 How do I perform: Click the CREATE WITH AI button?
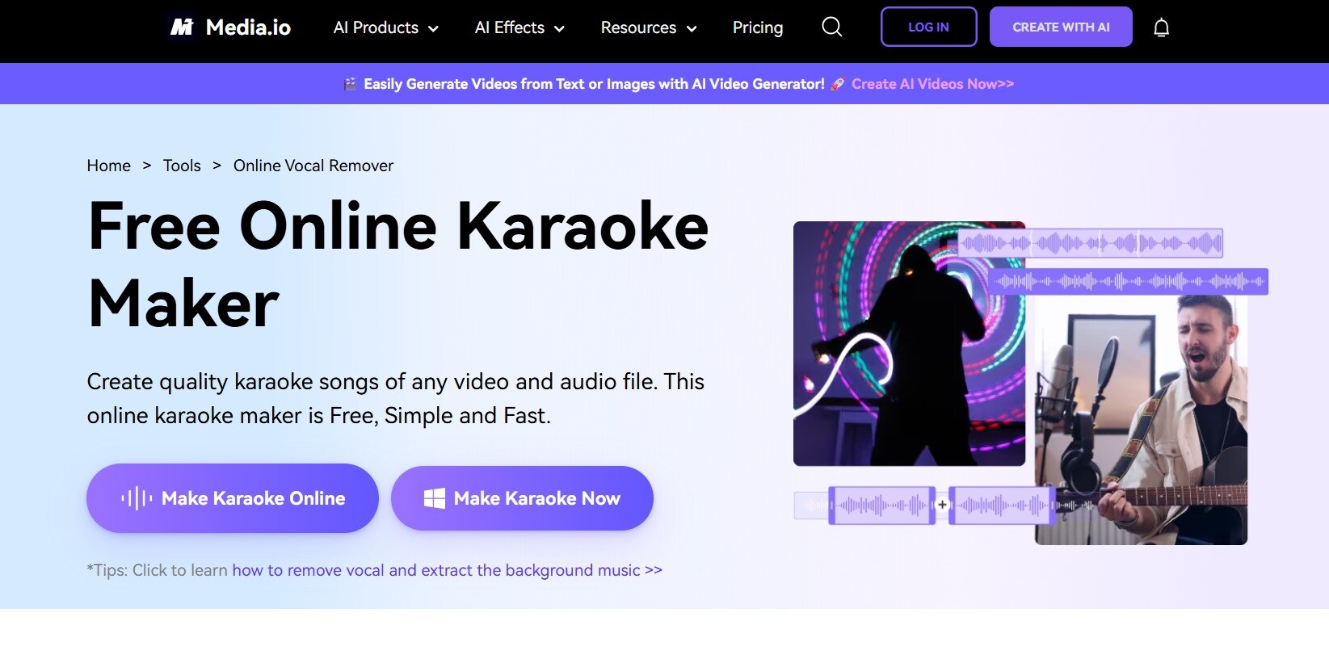1061,27
